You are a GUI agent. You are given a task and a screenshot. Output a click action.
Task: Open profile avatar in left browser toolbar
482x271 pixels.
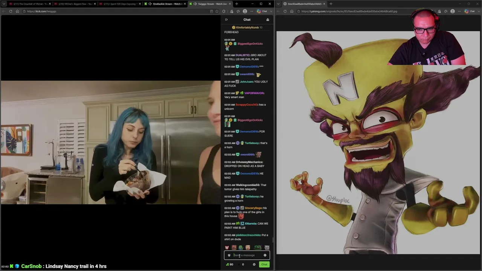pyautogui.click(x=245, y=11)
